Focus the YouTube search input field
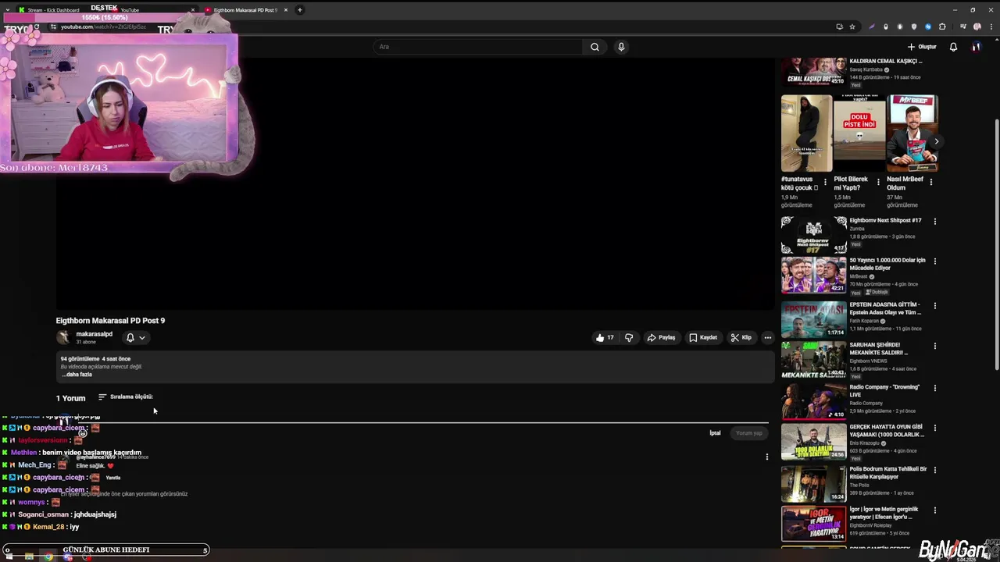Viewport: 1000px width, 562px height. point(477,47)
